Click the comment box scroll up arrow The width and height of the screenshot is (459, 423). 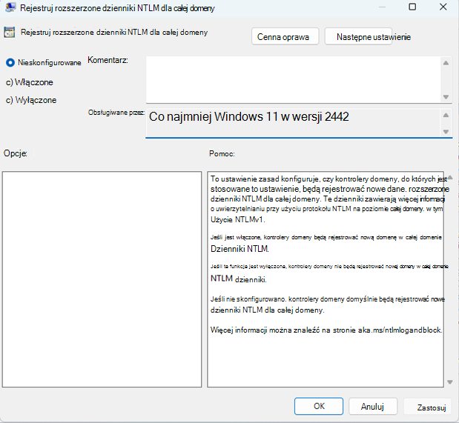tap(446, 63)
